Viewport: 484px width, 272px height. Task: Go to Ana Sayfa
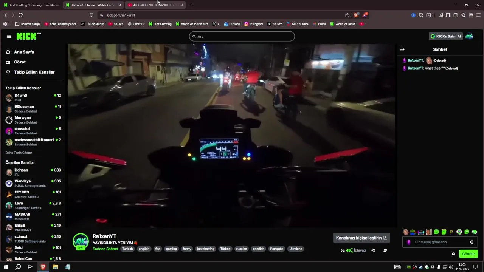pyautogui.click(x=24, y=52)
